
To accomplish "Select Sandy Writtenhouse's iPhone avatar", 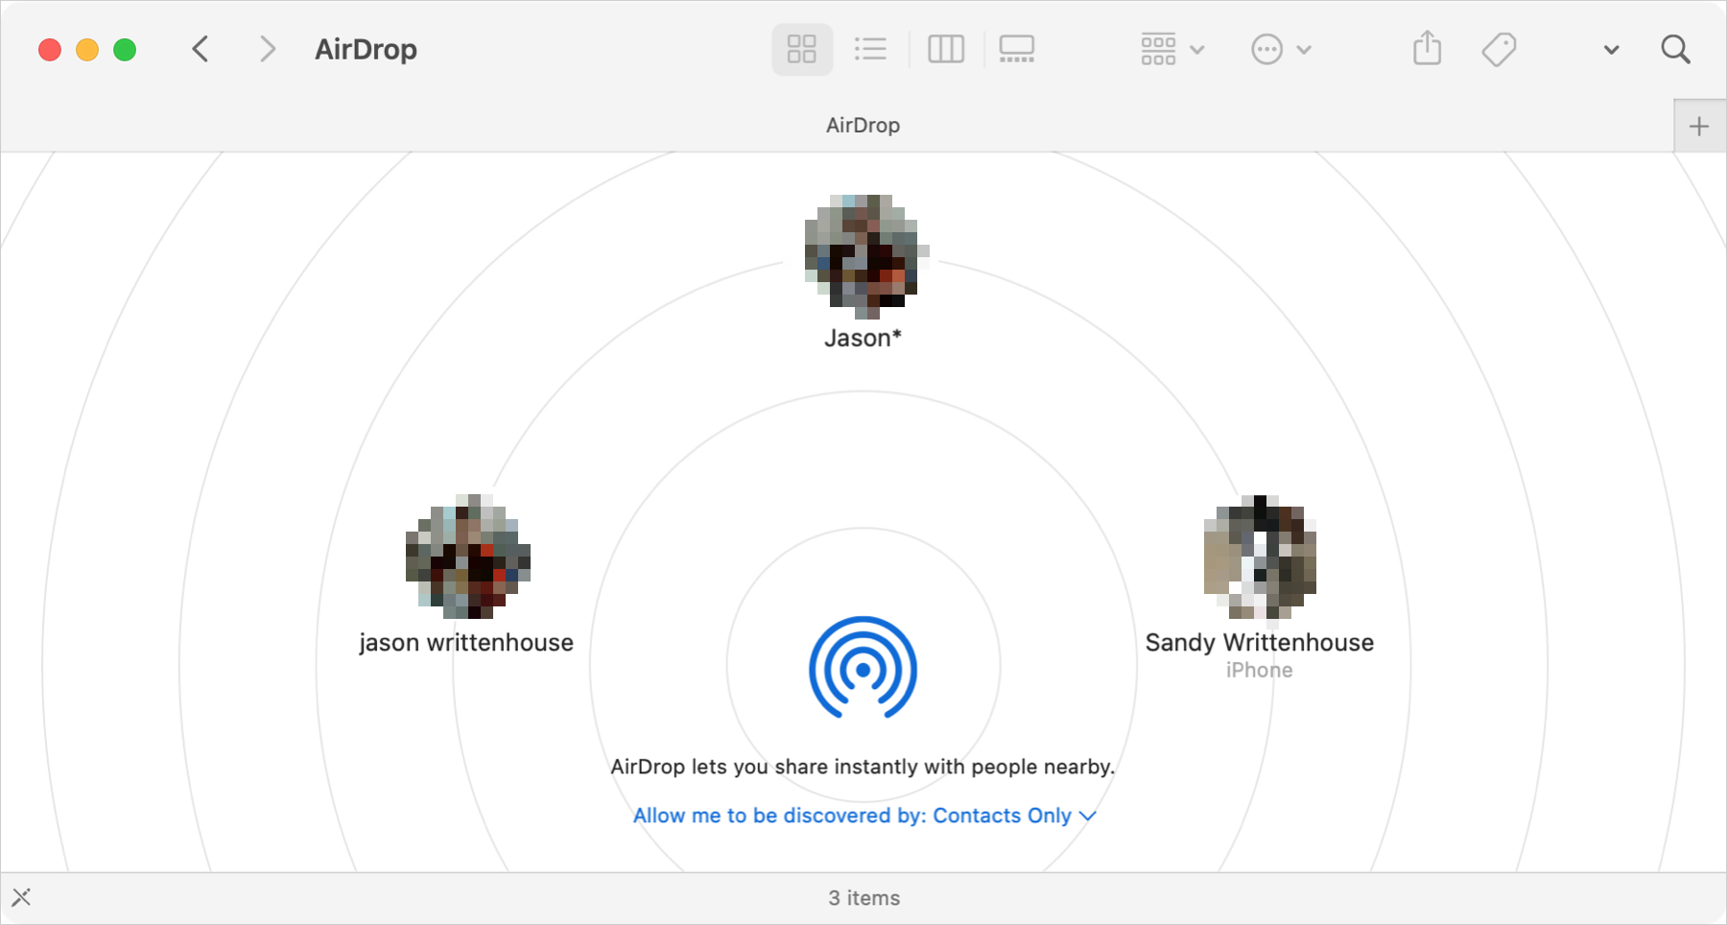I will click(x=1260, y=557).
